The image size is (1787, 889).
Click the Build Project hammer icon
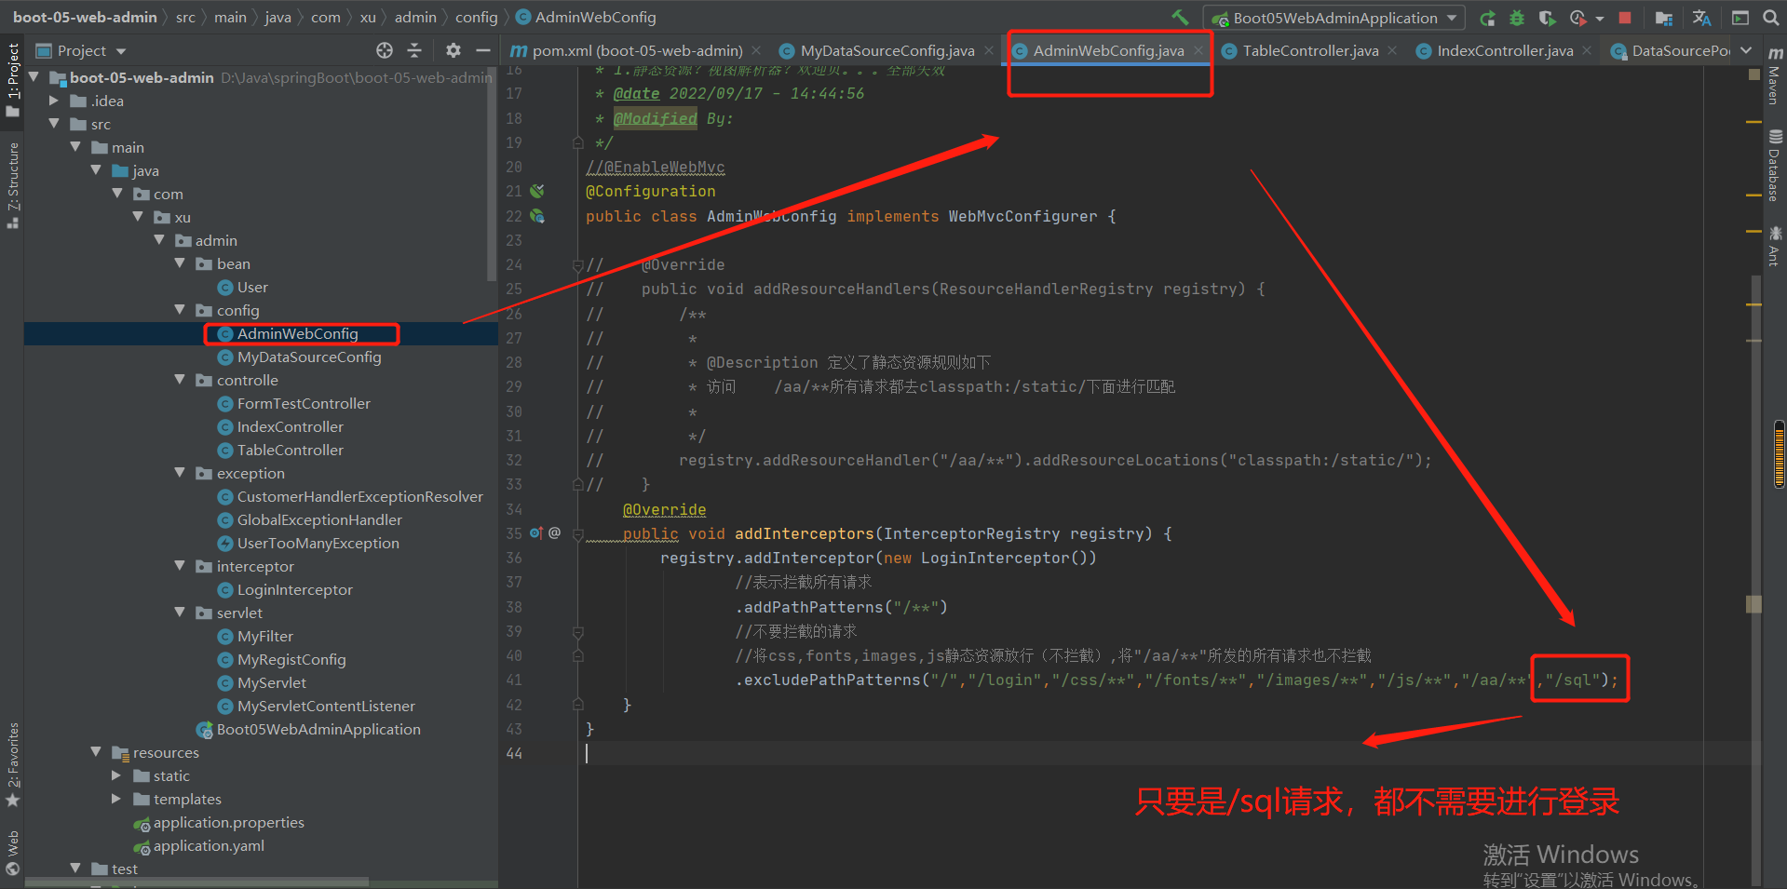tap(1180, 17)
